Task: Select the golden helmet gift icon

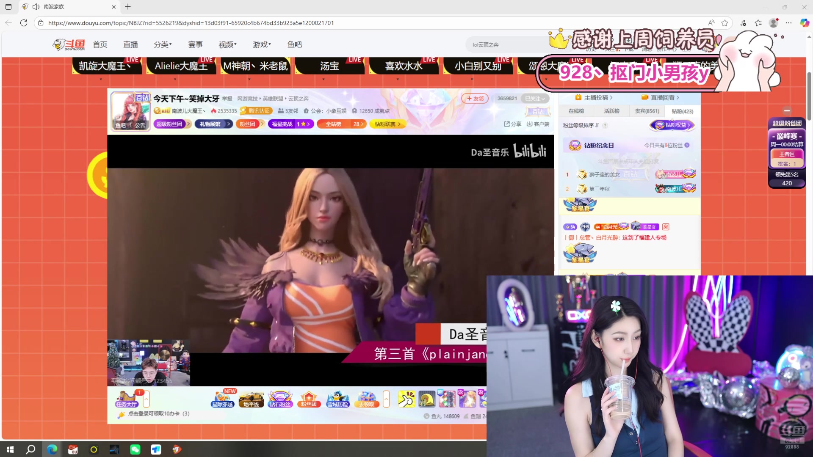Action: pyautogui.click(x=427, y=399)
